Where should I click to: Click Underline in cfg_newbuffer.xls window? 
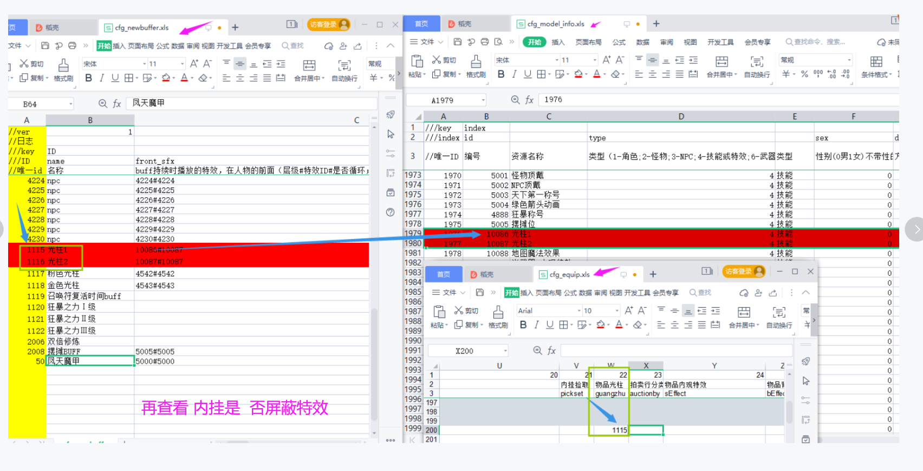pyautogui.click(x=115, y=78)
